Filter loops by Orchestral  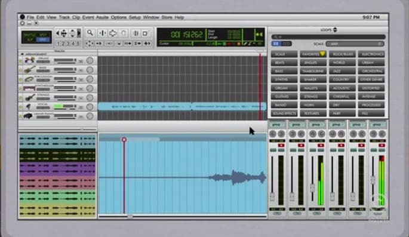pyautogui.click(x=371, y=71)
